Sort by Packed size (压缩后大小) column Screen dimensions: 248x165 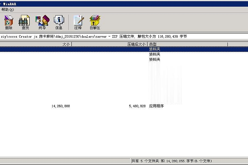pyautogui.click(x=110, y=44)
